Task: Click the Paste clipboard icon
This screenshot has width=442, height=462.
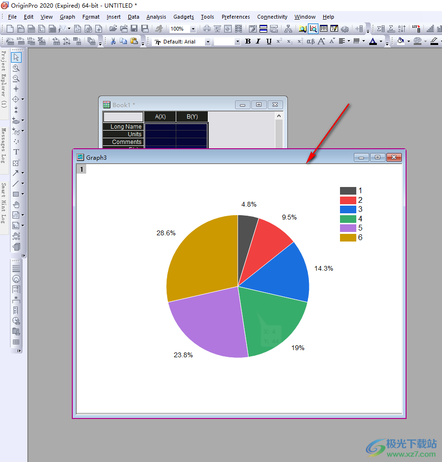Action: pyautogui.click(x=134, y=41)
